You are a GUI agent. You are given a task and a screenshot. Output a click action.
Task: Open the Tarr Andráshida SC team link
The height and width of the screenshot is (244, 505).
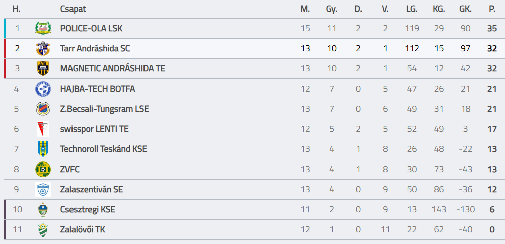[x=95, y=48]
